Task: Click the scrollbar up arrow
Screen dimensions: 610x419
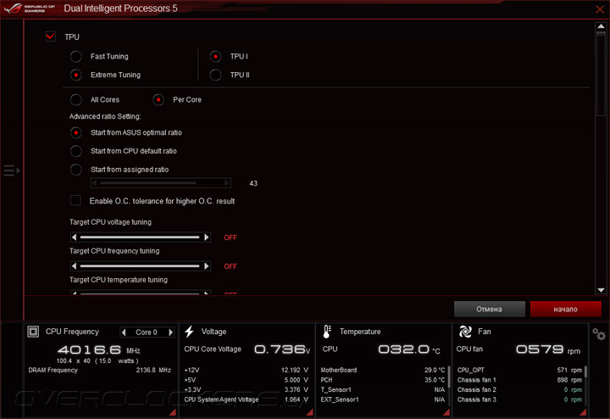Action: (601, 26)
